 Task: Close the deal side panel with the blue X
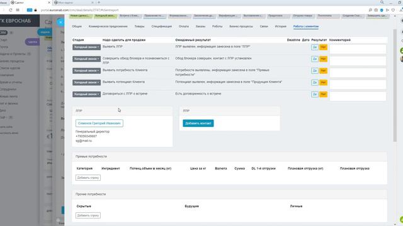point(60,22)
